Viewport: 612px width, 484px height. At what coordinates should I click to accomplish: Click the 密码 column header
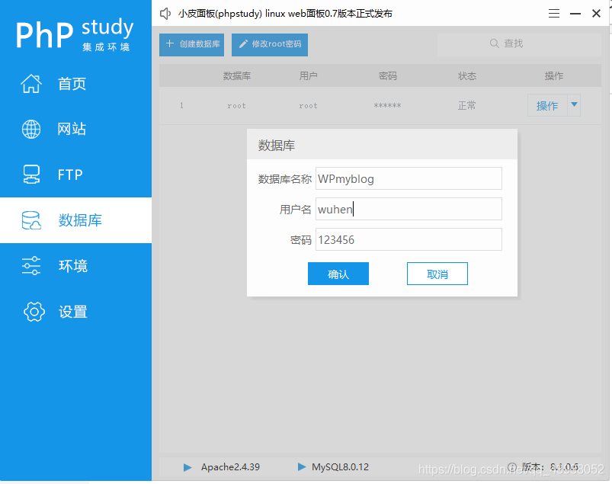388,75
